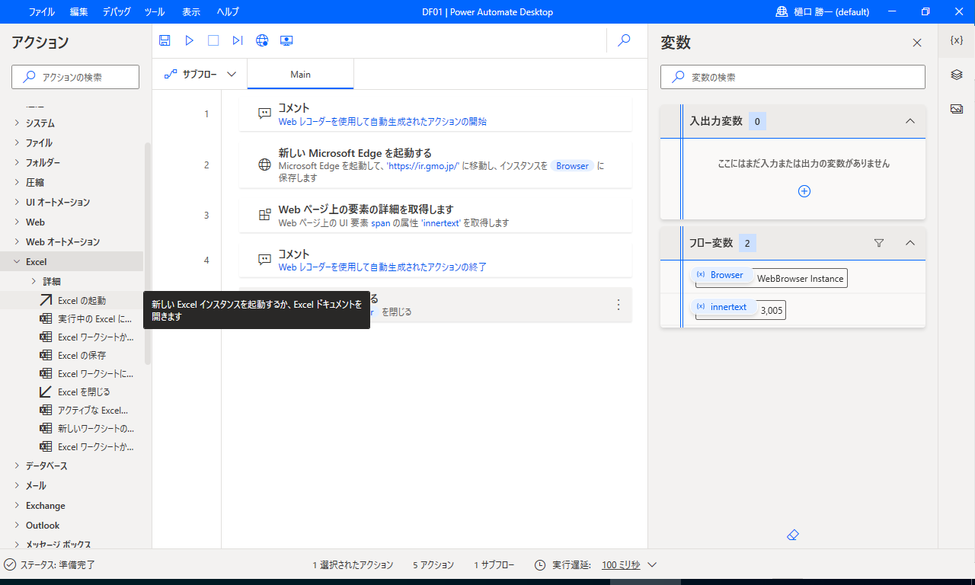The height and width of the screenshot is (585, 975).
Task: Switch to the Main tab
Action: tap(301, 75)
